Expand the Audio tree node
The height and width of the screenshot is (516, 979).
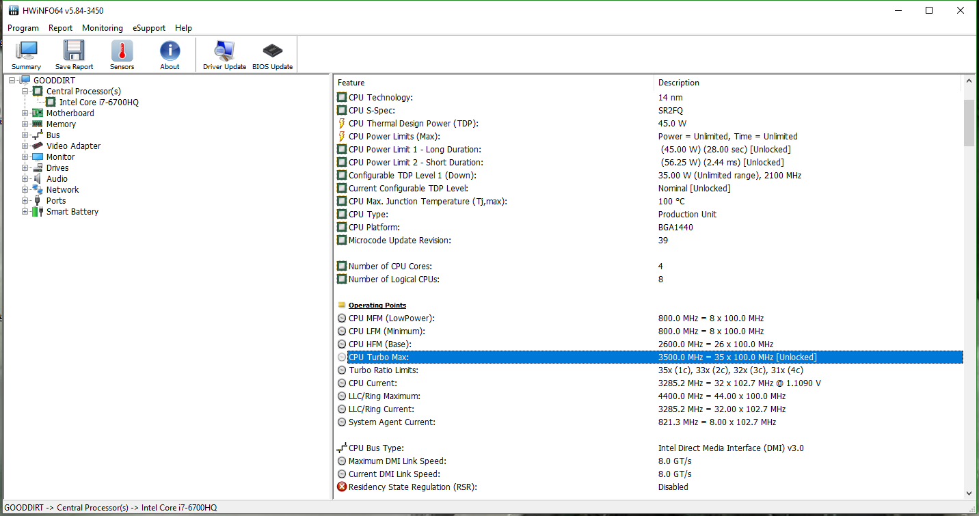pos(25,179)
